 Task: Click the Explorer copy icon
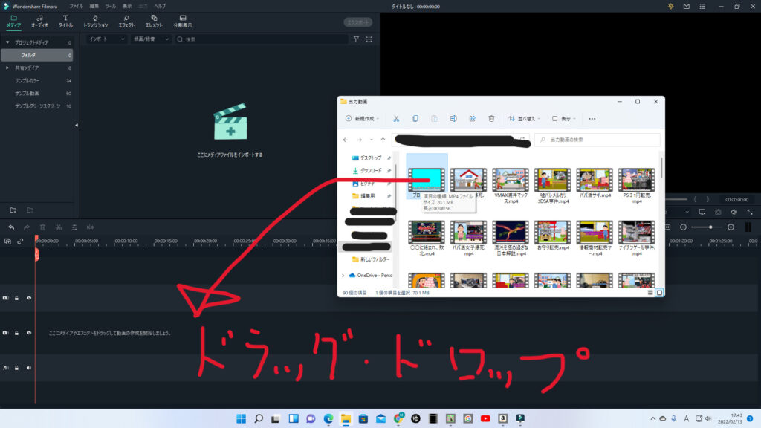point(415,118)
